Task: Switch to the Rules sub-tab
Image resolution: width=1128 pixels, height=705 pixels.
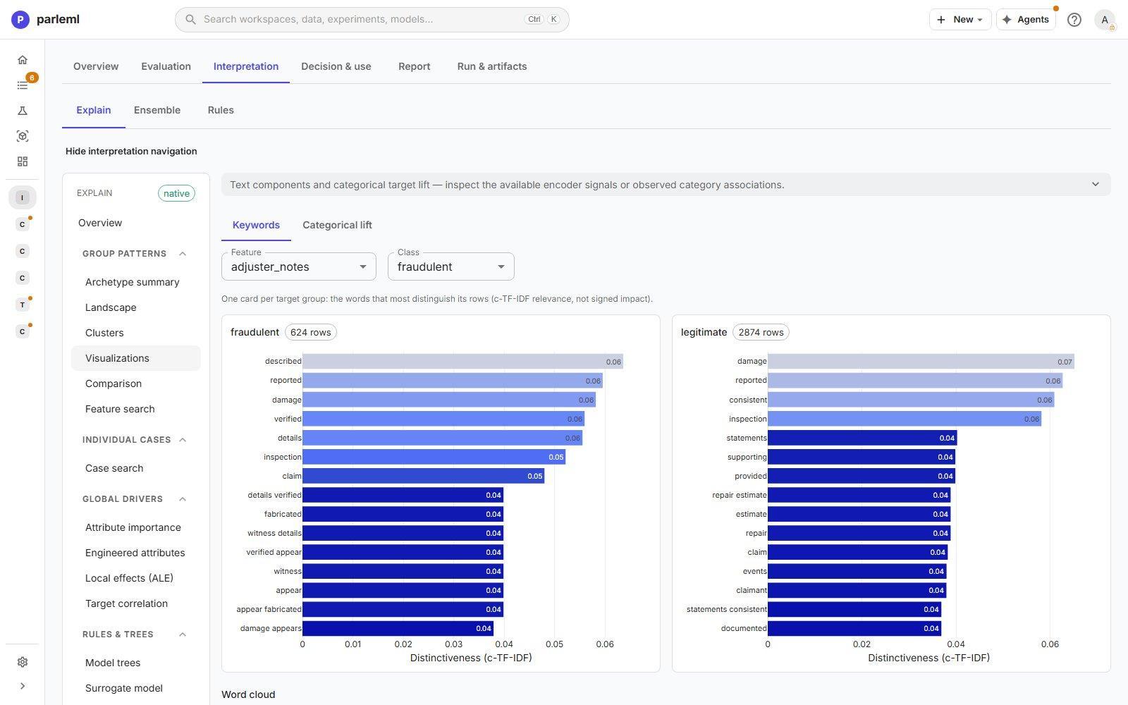Action: coord(221,110)
